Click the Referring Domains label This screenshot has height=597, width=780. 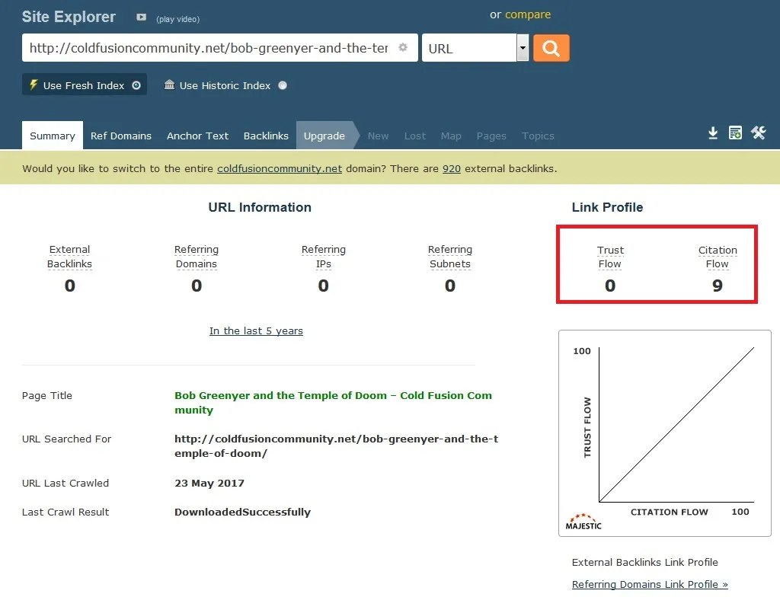click(x=197, y=257)
